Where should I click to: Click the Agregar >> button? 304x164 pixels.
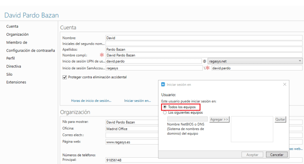point(219,119)
